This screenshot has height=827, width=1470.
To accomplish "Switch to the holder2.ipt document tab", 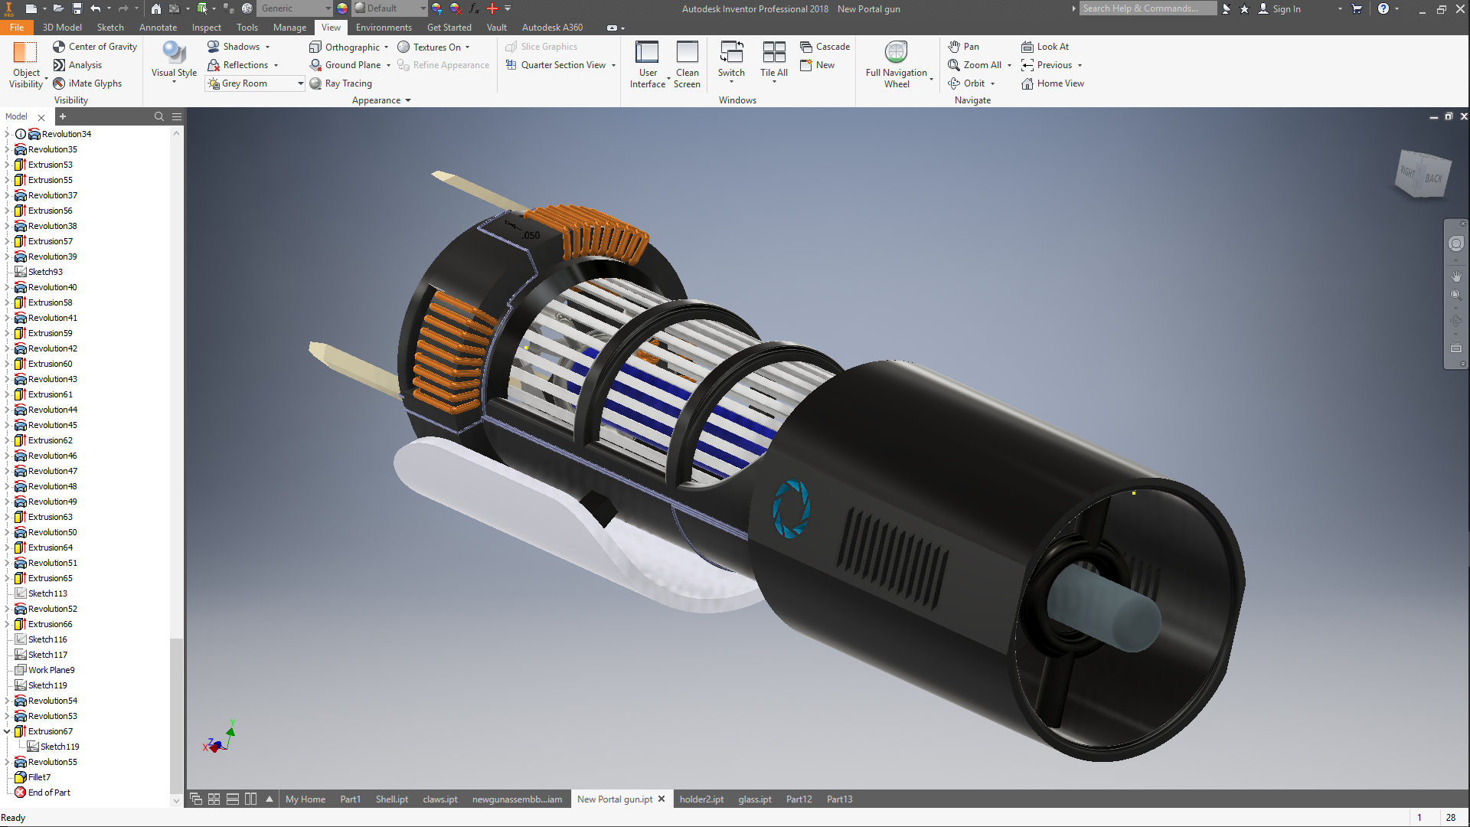I will click(701, 799).
